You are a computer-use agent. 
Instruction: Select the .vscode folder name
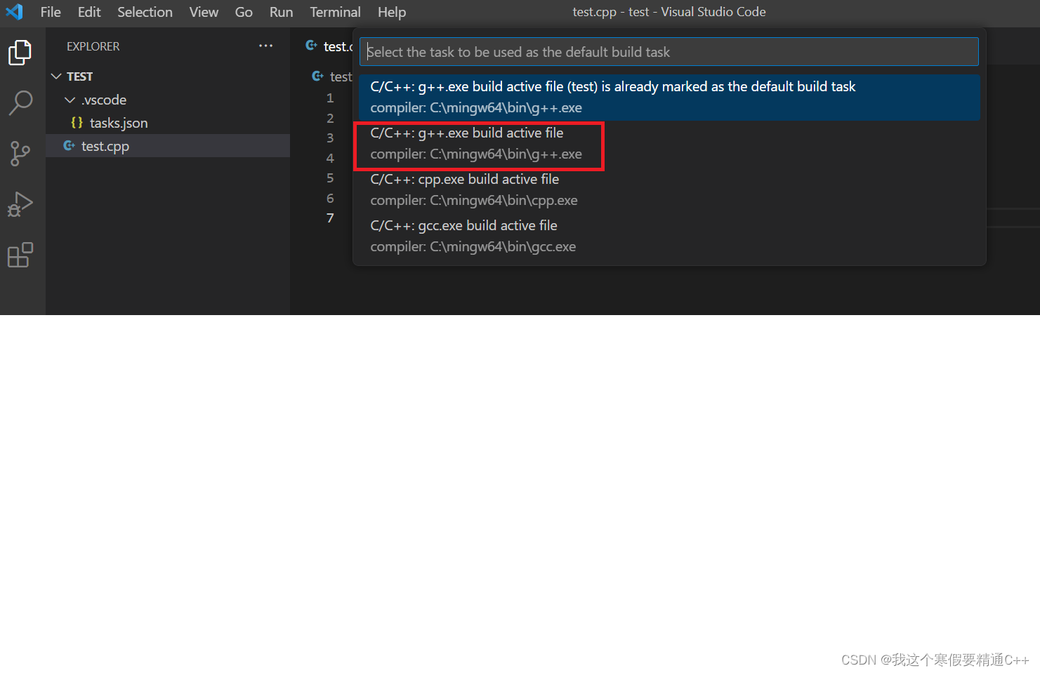(104, 100)
